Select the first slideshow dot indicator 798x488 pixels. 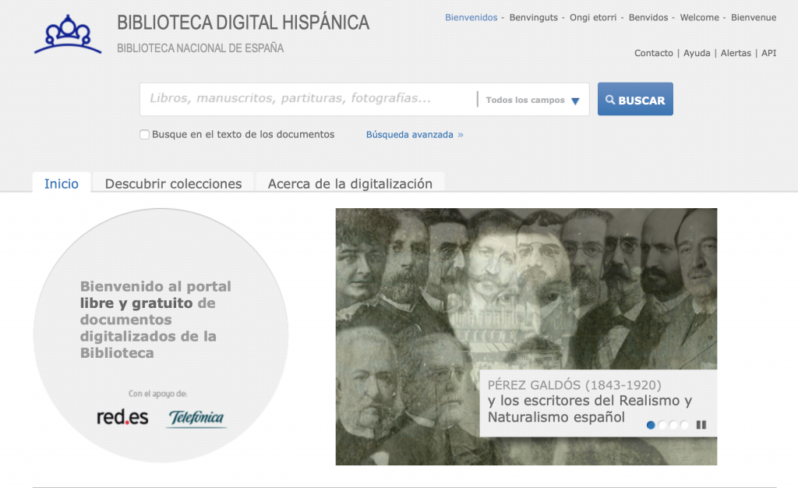click(651, 425)
